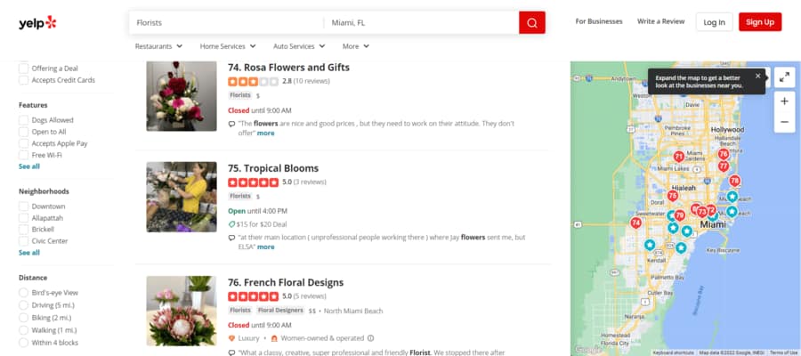Click the red search magnifier button
Viewport: 801px width, 356px height.
tap(531, 22)
